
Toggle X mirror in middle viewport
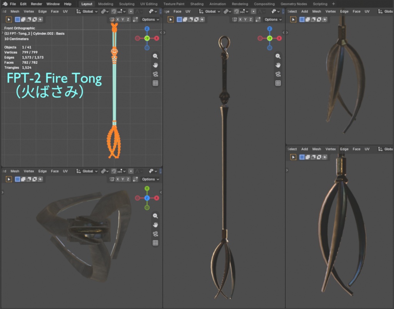click(x=240, y=19)
